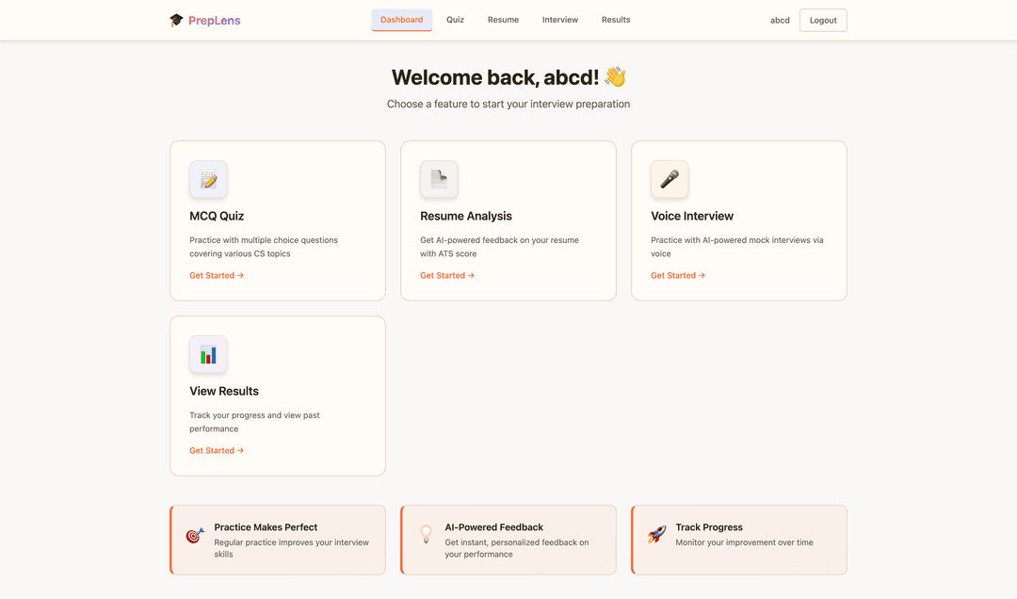The width and height of the screenshot is (1017, 599).
Task: Click the target icon beside Practice Makes Perfect
Action: (195, 535)
